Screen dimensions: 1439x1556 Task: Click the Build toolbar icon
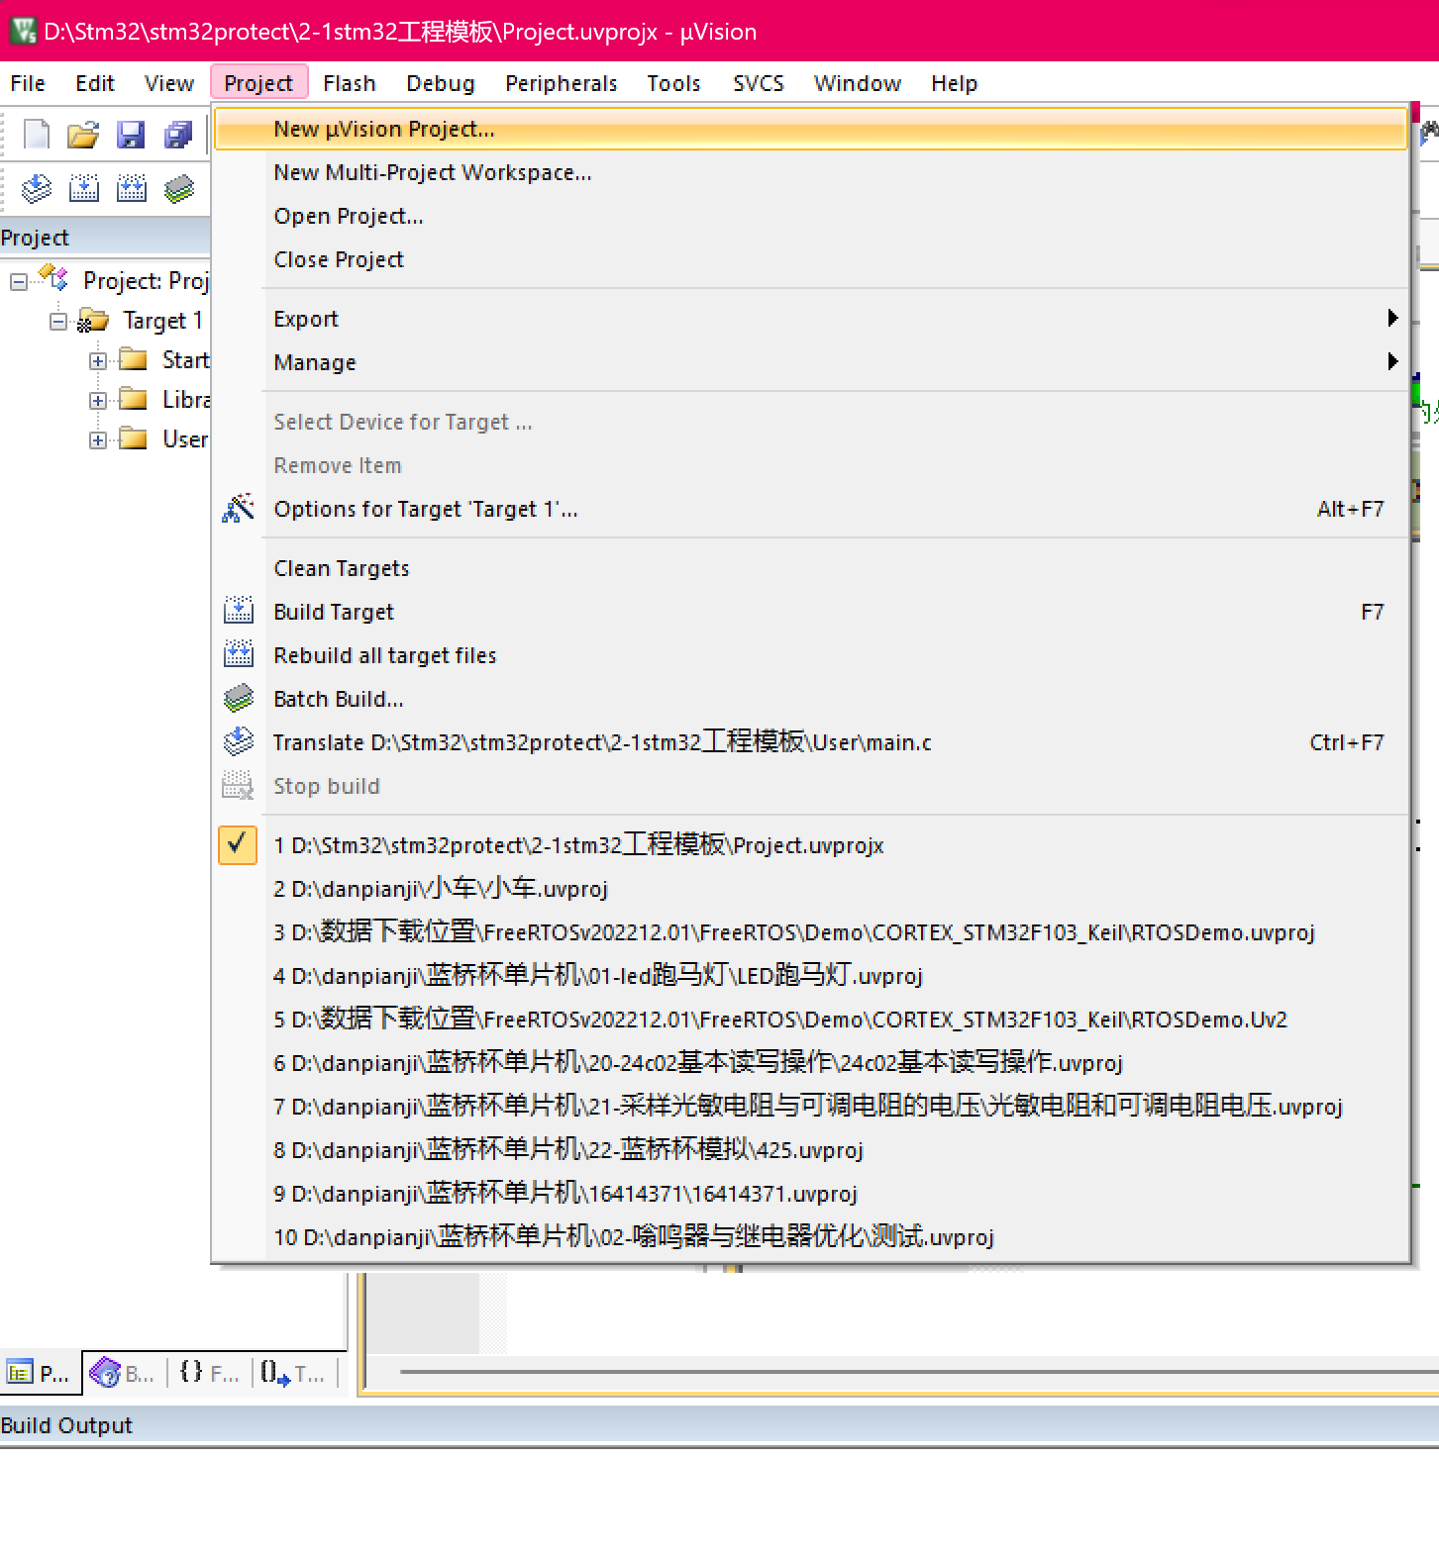pyautogui.click(x=83, y=188)
